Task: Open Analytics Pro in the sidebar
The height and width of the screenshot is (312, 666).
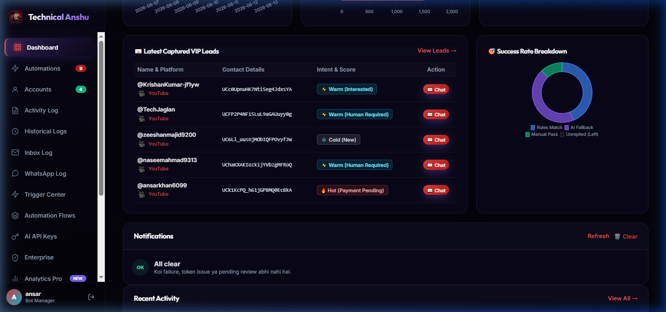Action: (49, 279)
